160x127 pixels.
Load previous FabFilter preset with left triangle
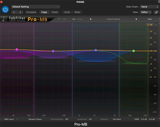pyautogui.click(x=90, y=19)
